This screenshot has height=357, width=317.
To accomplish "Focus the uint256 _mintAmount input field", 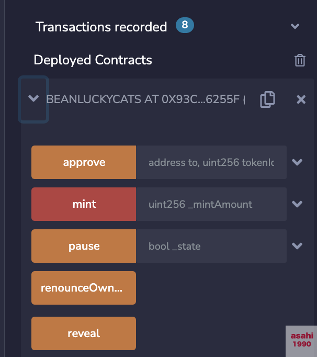I will click(x=211, y=204).
